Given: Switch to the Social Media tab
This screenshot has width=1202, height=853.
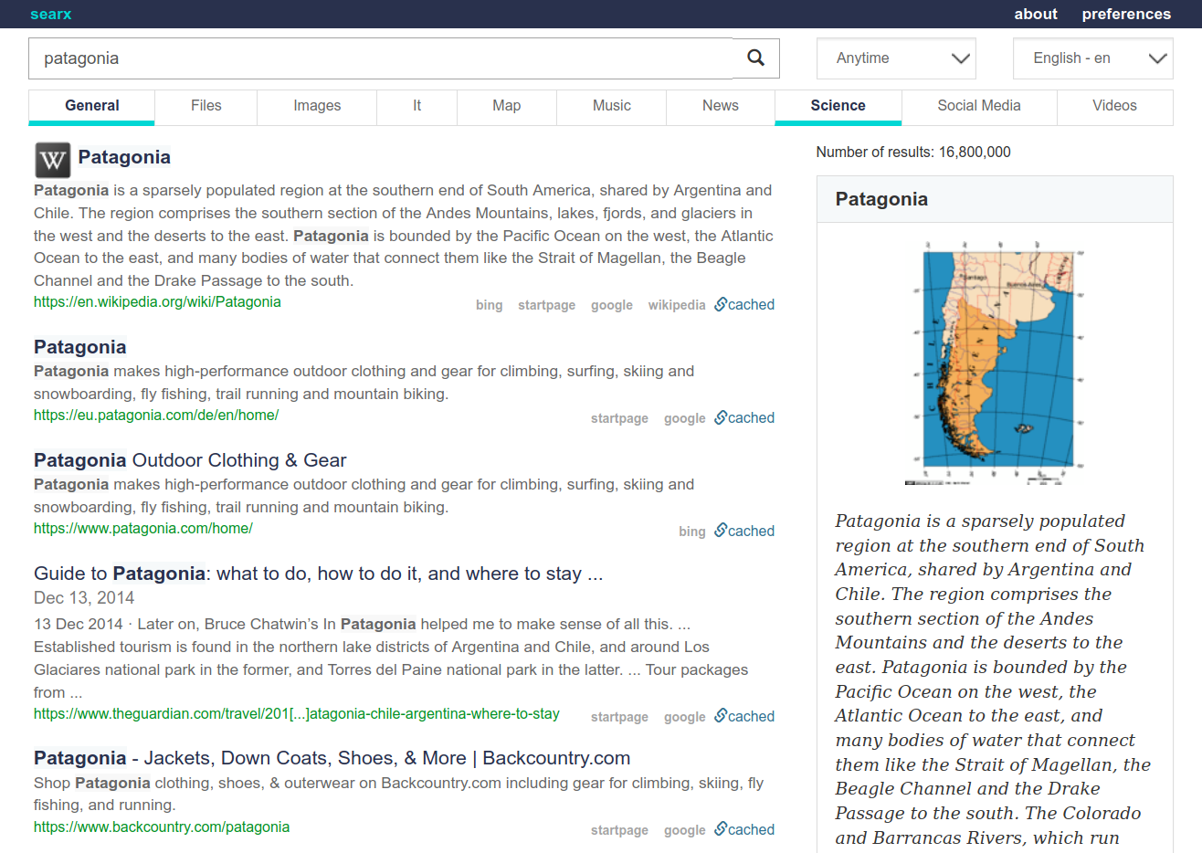Looking at the screenshot, I should (979, 106).
